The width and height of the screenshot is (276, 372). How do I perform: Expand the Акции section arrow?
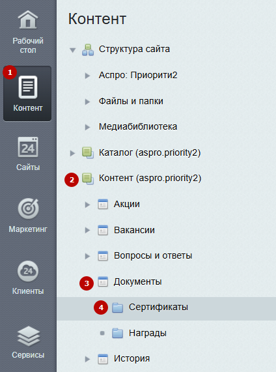pyautogui.click(x=87, y=205)
